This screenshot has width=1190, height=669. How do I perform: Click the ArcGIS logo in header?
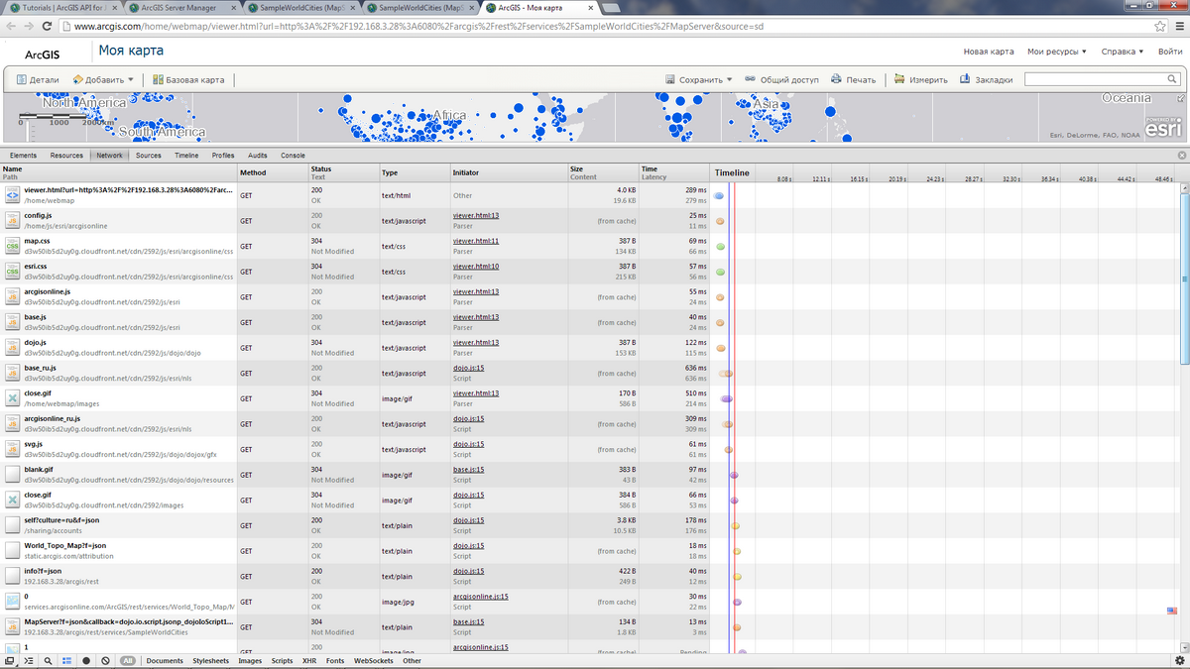tap(44, 54)
